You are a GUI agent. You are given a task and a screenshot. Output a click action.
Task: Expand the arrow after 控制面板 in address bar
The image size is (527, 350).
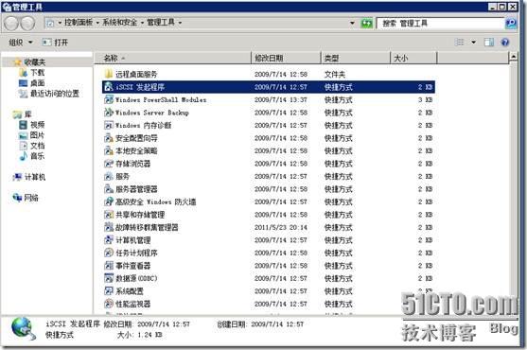click(x=97, y=23)
